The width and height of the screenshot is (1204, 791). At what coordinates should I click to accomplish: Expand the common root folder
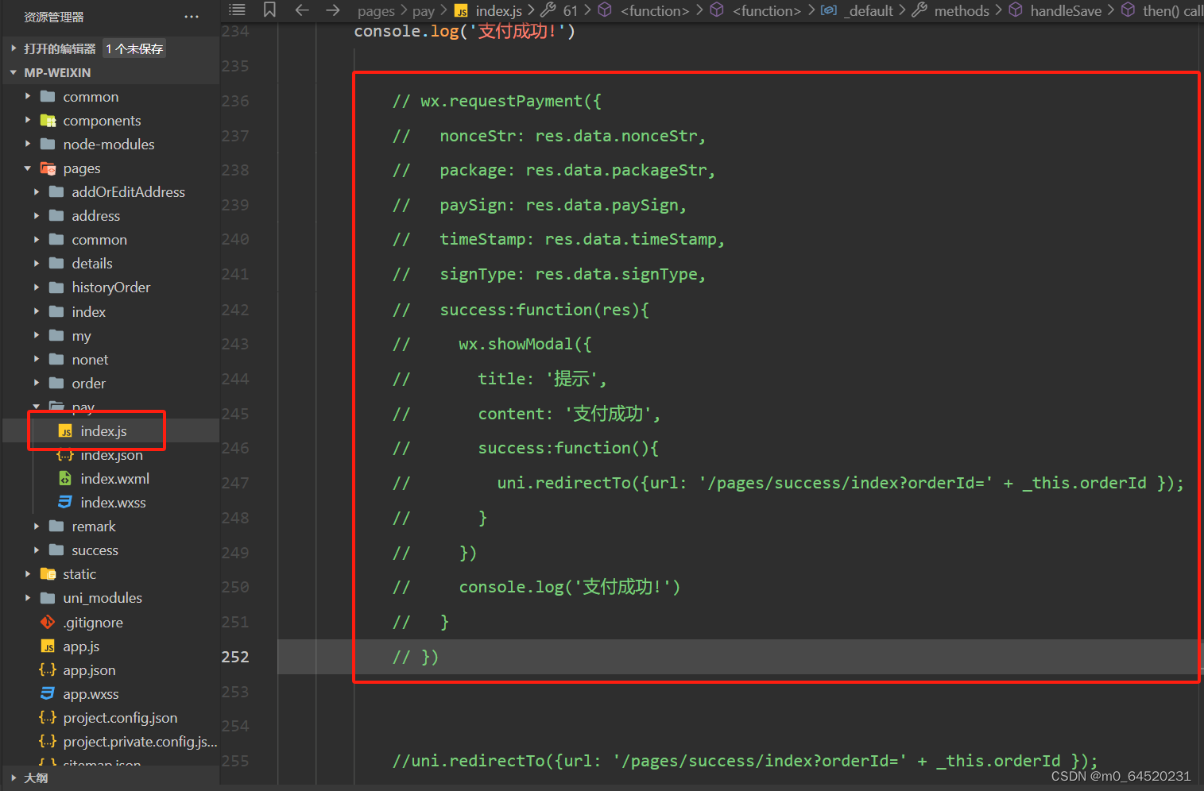[28, 97]
